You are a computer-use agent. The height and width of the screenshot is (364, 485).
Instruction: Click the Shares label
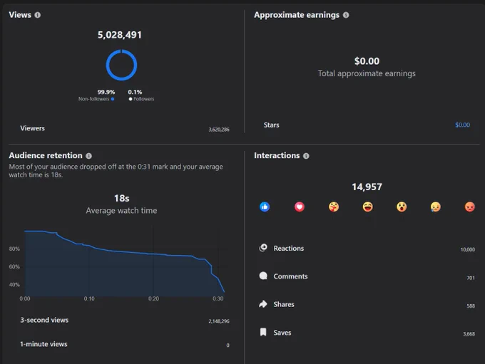pos(284,305)
